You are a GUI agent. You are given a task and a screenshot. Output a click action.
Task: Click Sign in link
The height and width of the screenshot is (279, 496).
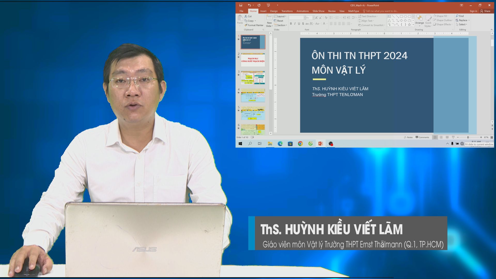pos(473,11)
